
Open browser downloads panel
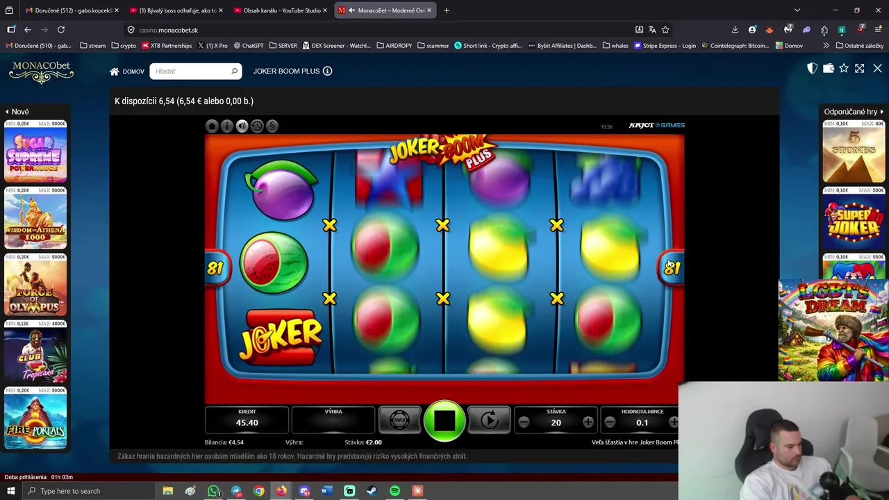coord(735,30)
